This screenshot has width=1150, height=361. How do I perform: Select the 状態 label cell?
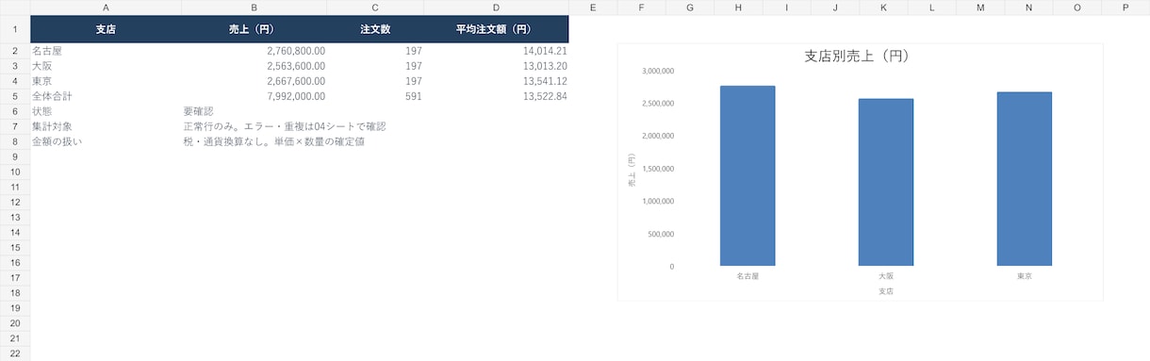pos(106,111)
